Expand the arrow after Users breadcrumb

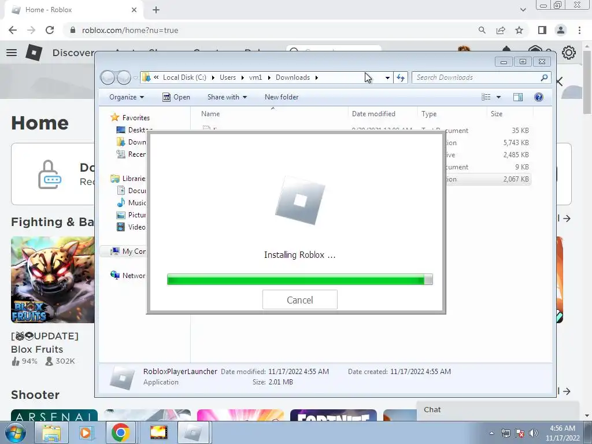coord(242,77)
